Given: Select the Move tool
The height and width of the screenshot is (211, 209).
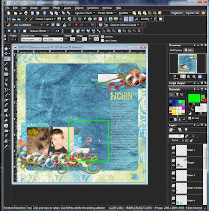Looking at the screenshot, I should pyautogui.click(x=6, y=54).
